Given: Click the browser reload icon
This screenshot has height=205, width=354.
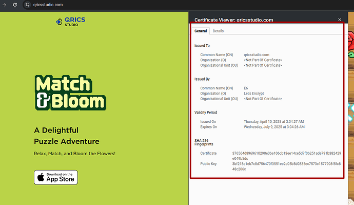Looking at the screenshot, I should (x=15, y=5).
